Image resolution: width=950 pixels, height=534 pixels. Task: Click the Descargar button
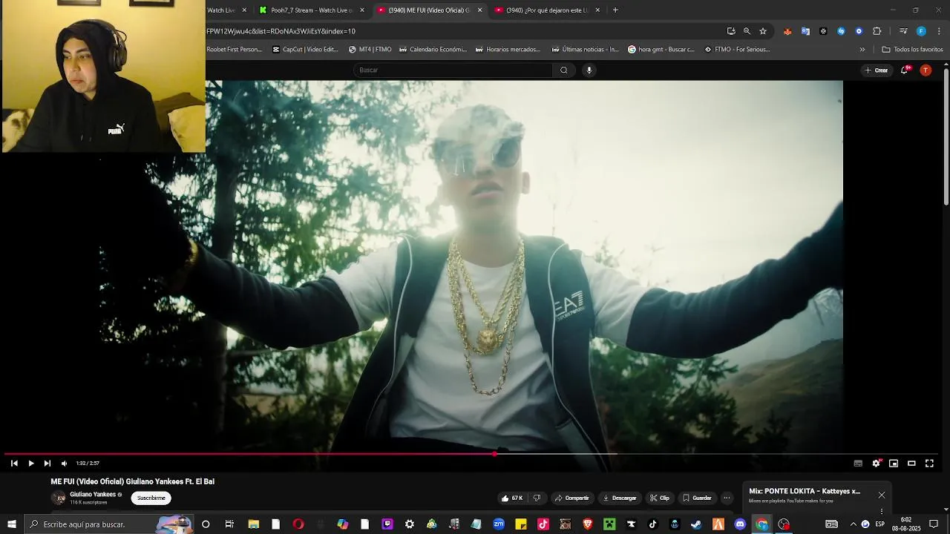click(x=619, y=498)
